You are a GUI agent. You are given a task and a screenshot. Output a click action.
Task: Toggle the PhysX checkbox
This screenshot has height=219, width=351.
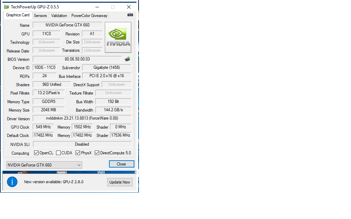coord(78,153)
